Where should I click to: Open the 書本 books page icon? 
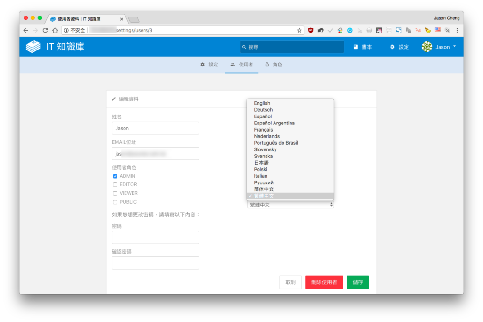click(356, 47)
